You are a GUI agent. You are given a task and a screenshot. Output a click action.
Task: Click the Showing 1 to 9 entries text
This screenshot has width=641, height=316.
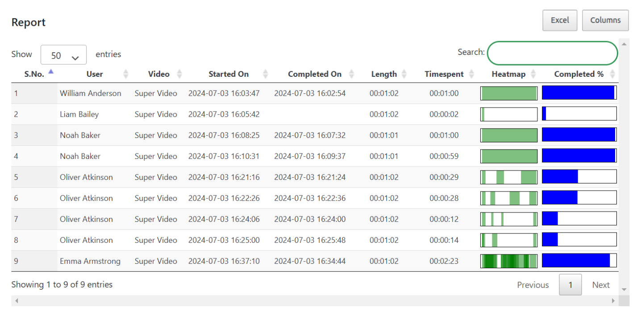62,284
